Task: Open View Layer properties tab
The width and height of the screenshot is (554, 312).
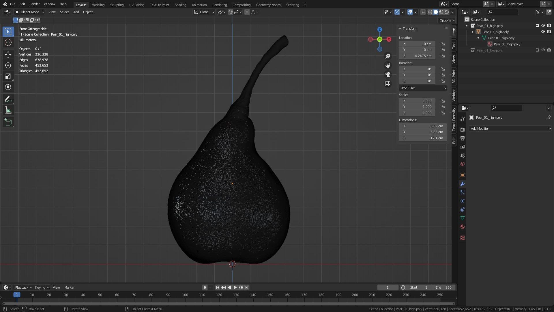Action: [x=463, y=147]
